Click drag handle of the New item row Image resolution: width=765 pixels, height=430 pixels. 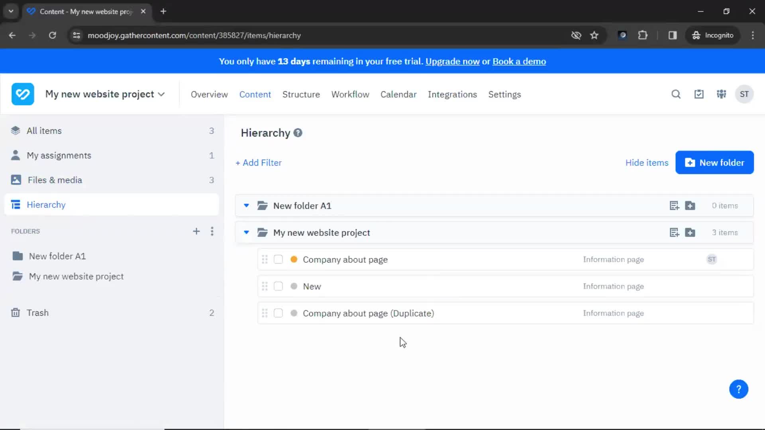[x=265, y=286]
